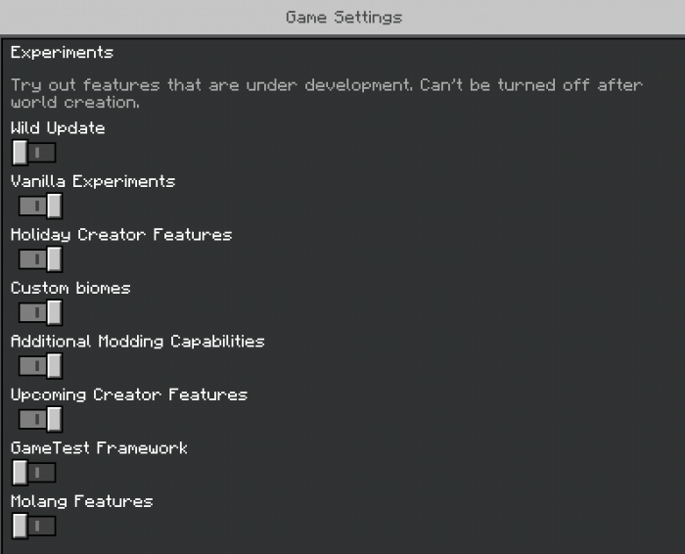Select the Holiday Creator Features label
Viewport: 685px width, 554px height.
[x=121, y=235]
